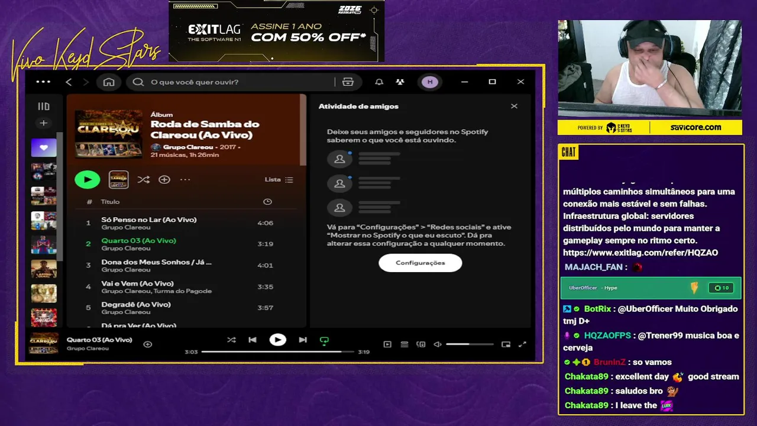Viewport: 757px width, 426px height.
Task: Mute with the volume speaker icon
Action: [438, 344]
